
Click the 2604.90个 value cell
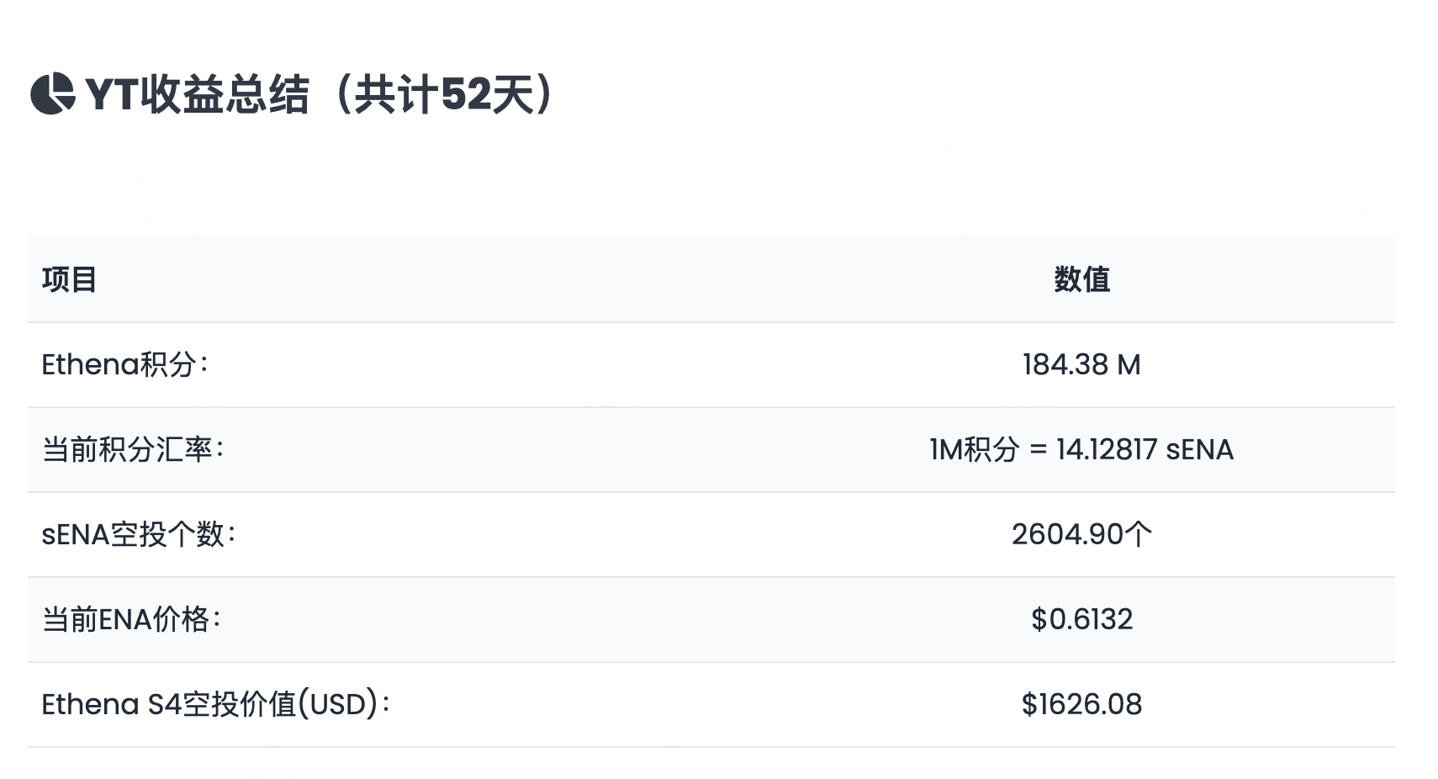[1081, 534]
